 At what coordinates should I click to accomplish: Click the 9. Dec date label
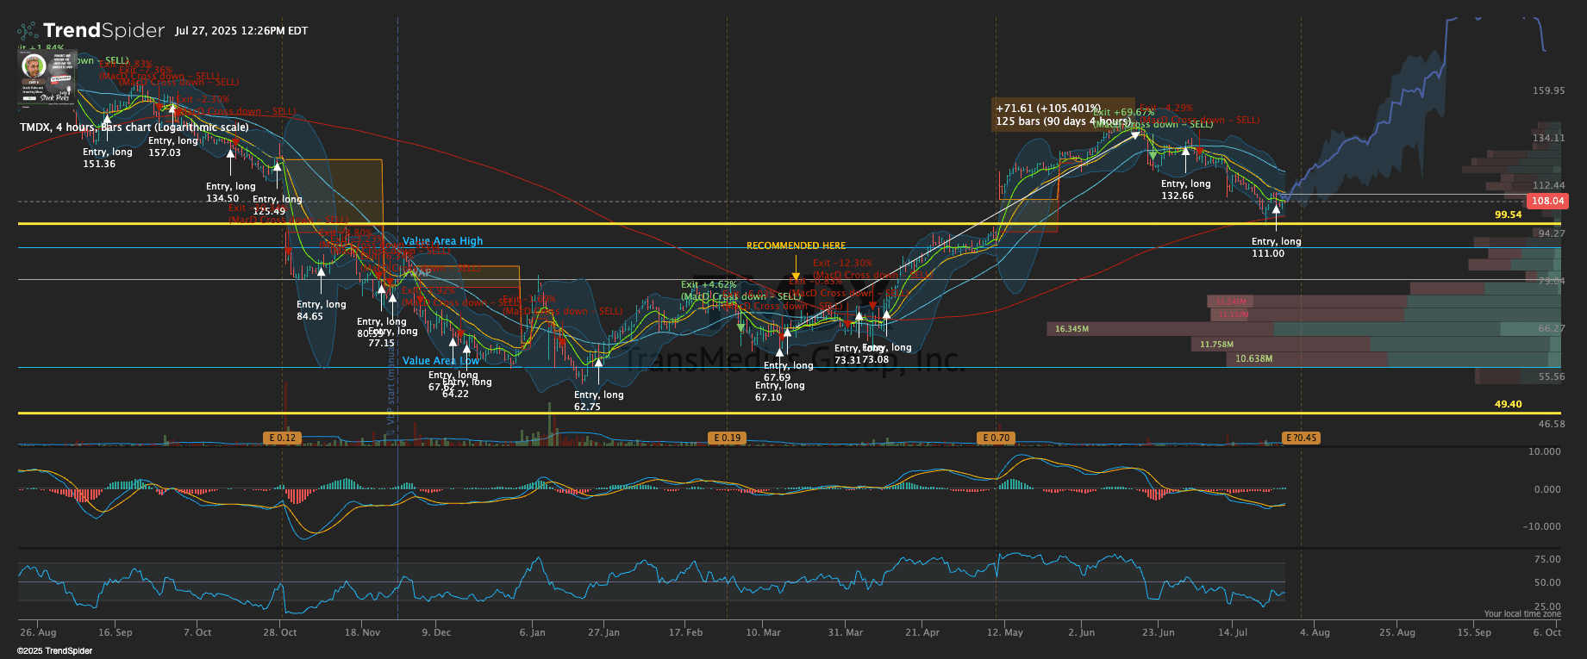point(436,632)
